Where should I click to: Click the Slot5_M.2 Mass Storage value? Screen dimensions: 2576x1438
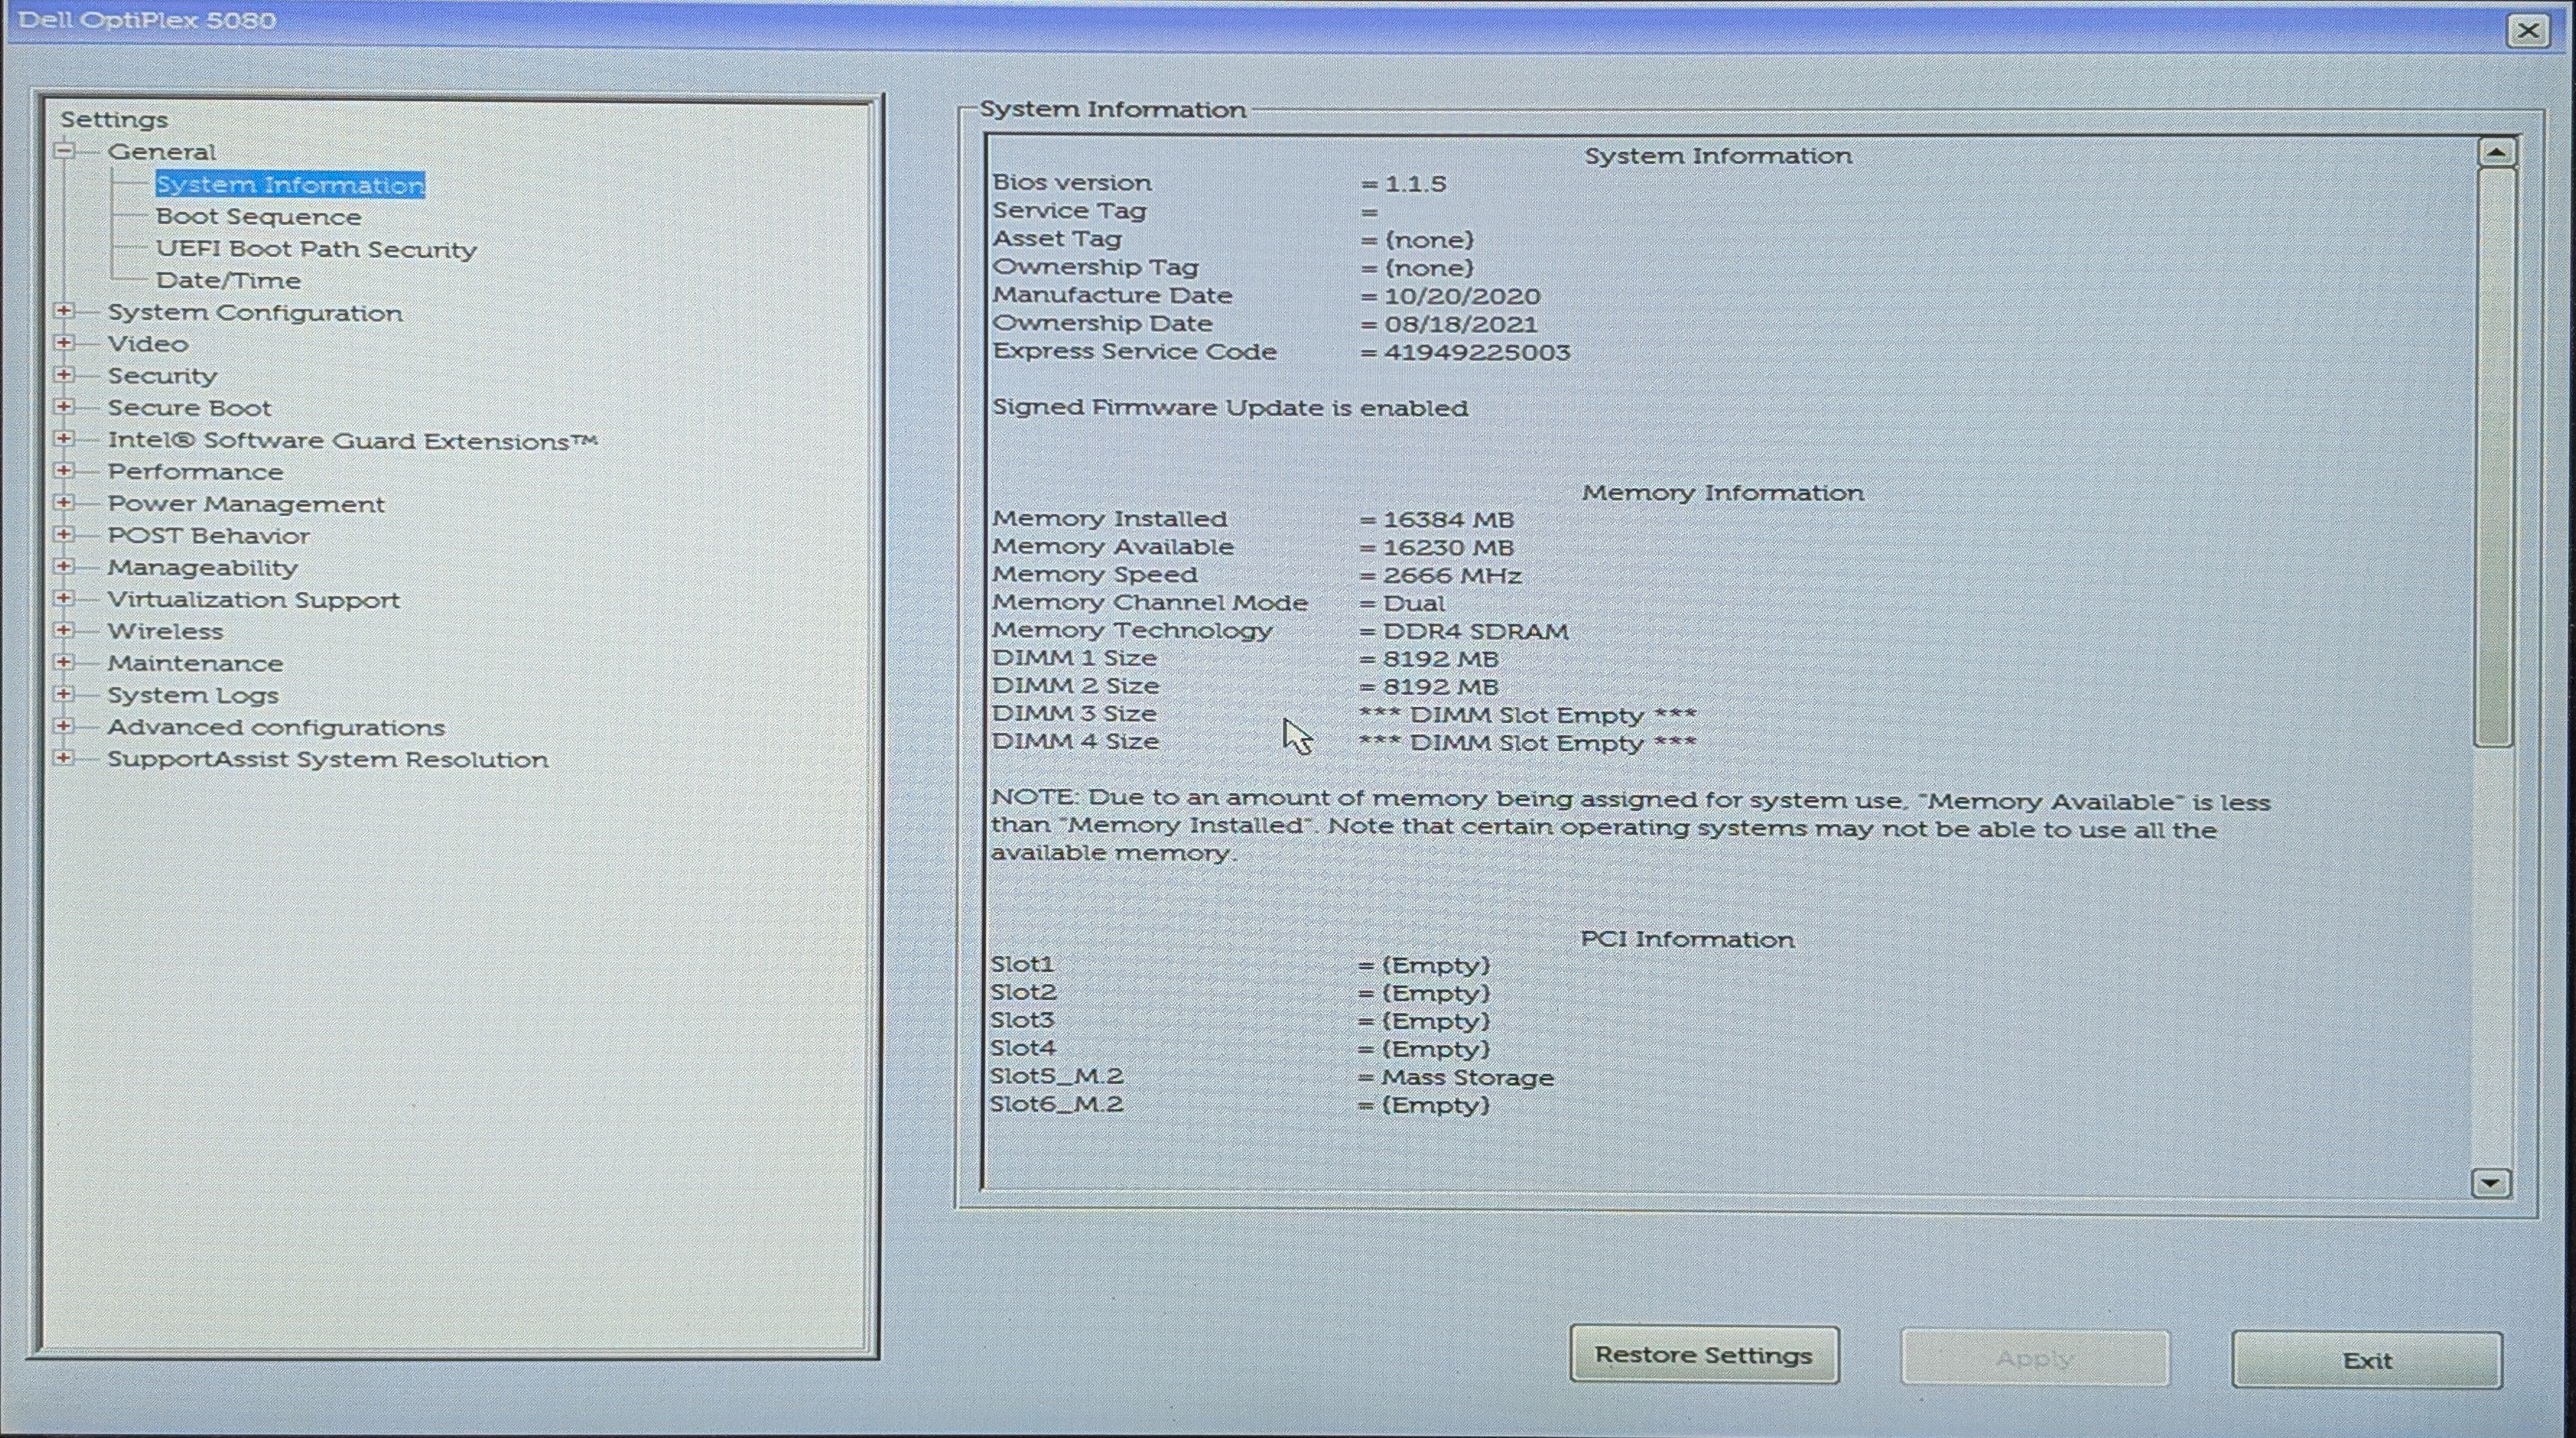click(x=1467, y=1078)
